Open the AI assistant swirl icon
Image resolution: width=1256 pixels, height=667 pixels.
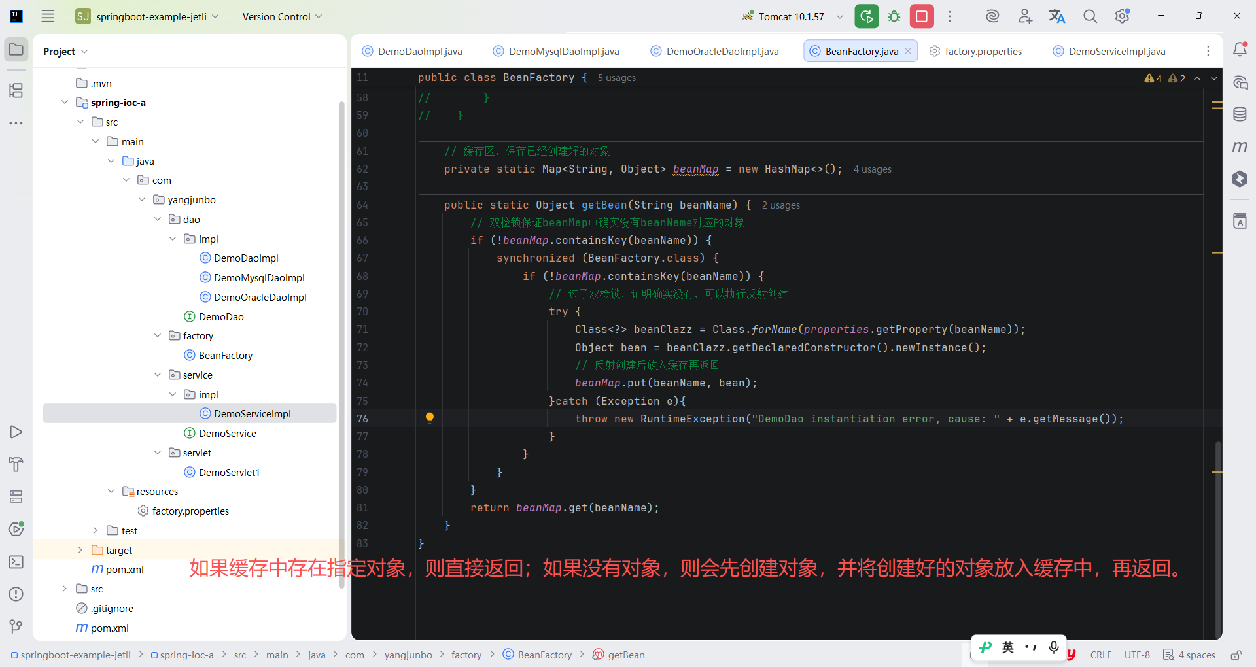(x=992, y=16)
